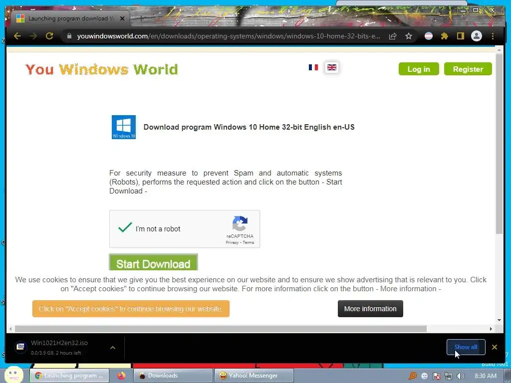Click the Action Center flag tray icon

(x=436, y=376)
